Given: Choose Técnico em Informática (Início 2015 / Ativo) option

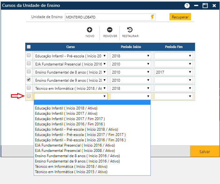Looking at the screenshot, I should [x=71, y=172].
